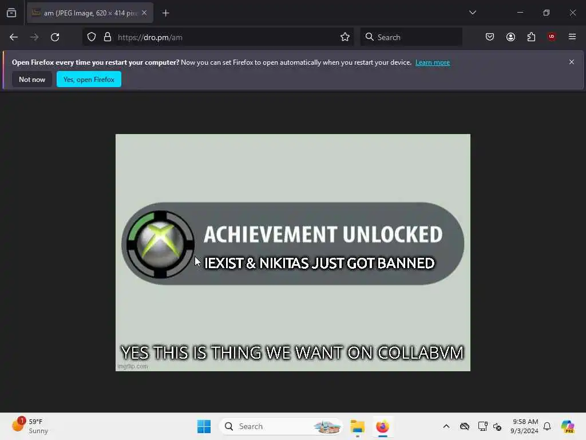Open network display tray icon
This screenshot has height=440, width=586.
pos(482,426)
